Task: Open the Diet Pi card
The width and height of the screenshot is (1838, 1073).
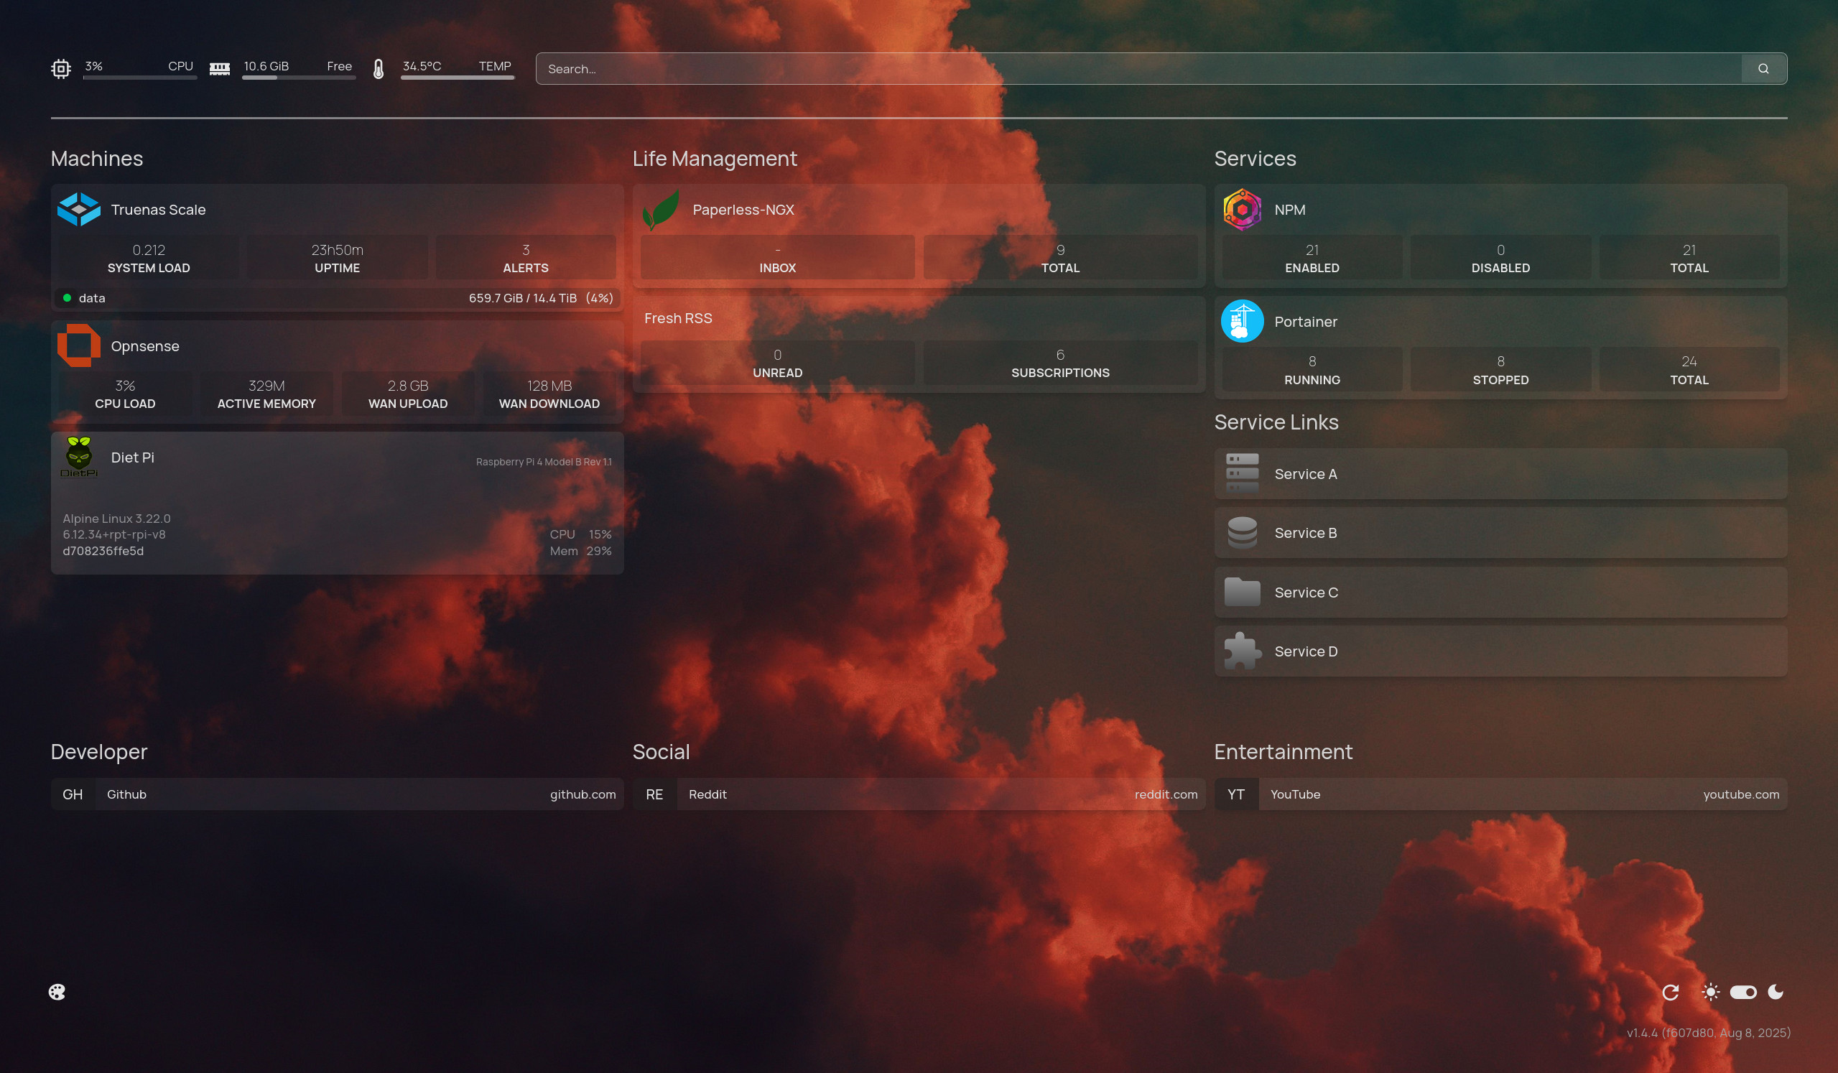Action: (337, 503)
